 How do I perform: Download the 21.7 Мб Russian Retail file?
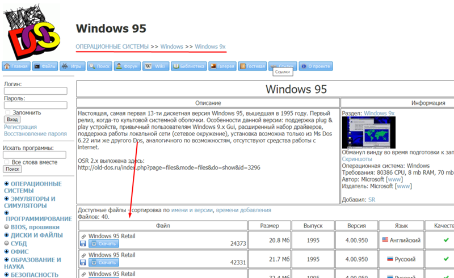point(104,263)
